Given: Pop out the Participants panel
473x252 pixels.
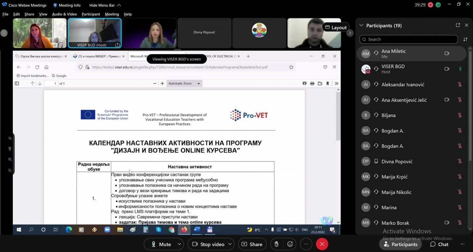Looking at the screenshot, I should tap(458, 25).
